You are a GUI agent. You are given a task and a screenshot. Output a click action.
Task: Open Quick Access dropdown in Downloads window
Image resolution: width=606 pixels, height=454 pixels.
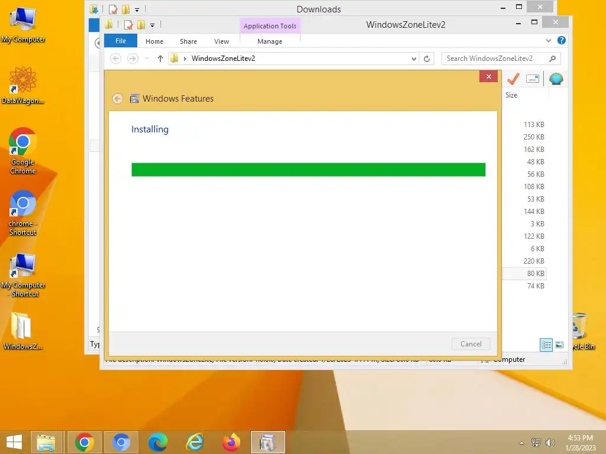[137, 9]
